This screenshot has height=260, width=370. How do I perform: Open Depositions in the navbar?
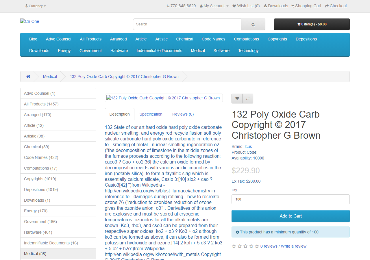tap(306, 39)
